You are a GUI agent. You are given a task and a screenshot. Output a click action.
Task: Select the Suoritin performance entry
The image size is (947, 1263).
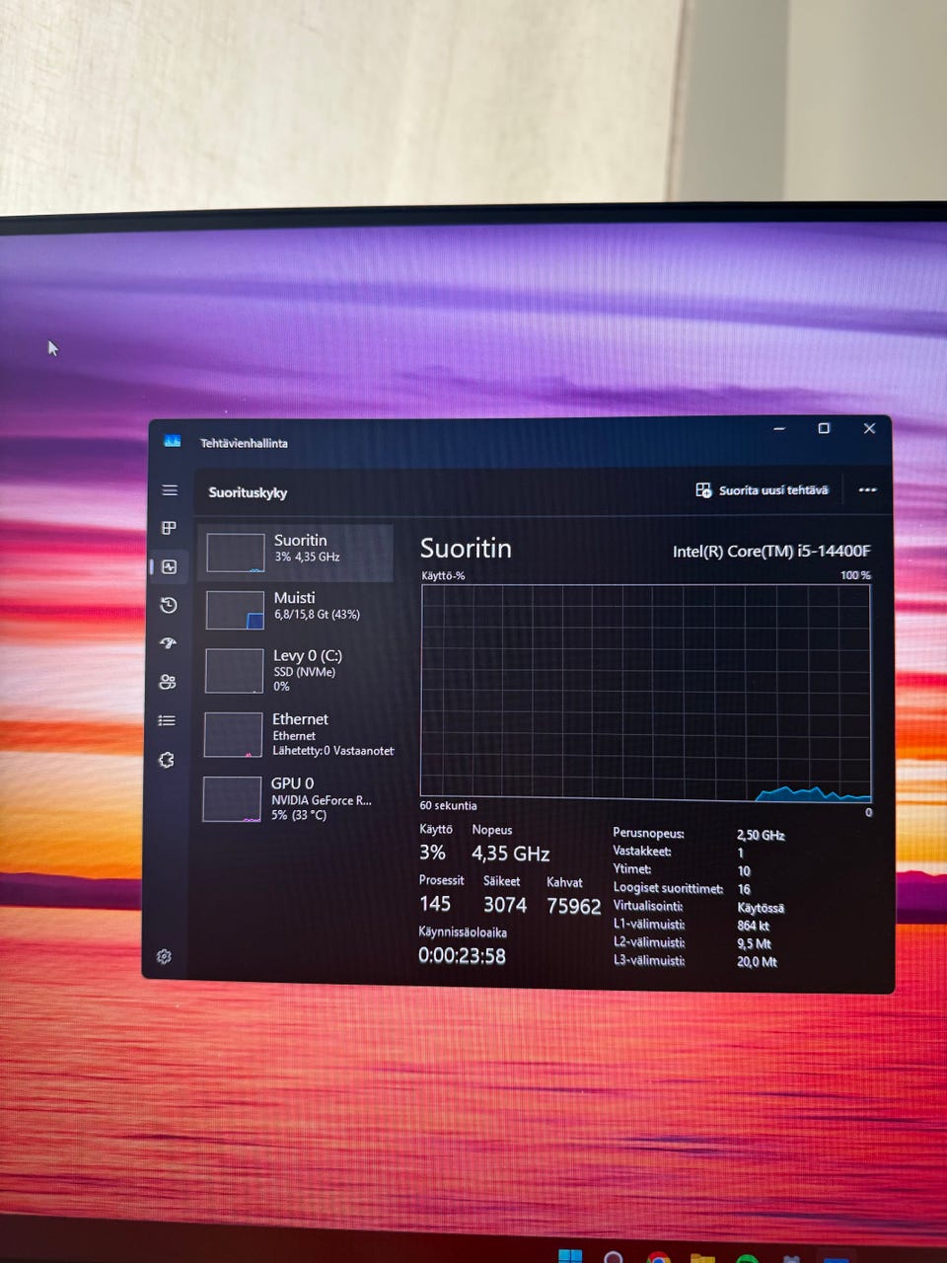[296, 553]
